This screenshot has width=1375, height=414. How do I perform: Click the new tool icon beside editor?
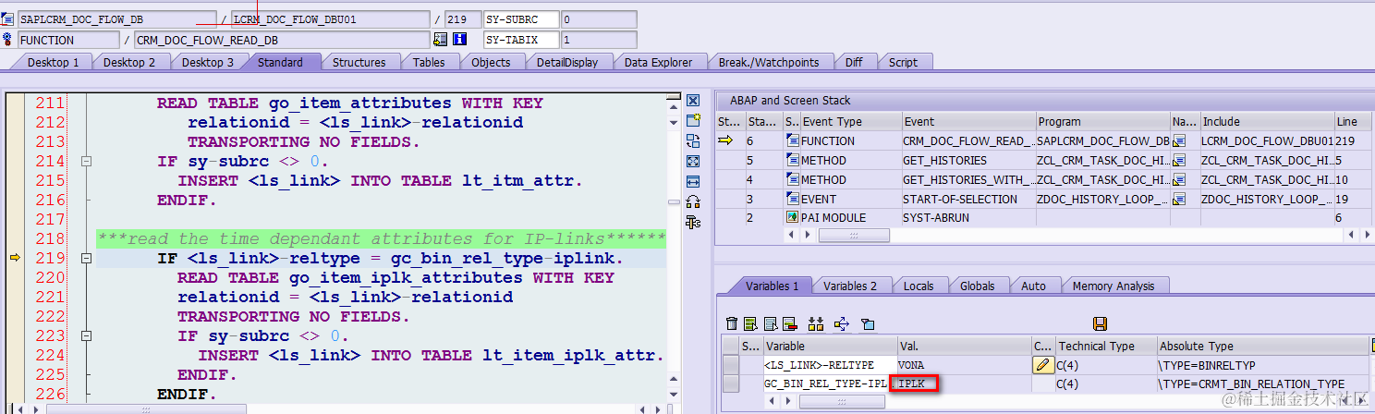click(693, 121)
